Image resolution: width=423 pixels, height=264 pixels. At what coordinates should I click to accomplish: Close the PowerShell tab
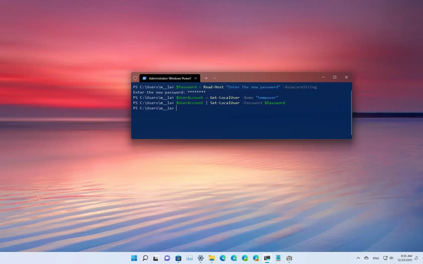[196, 78]
